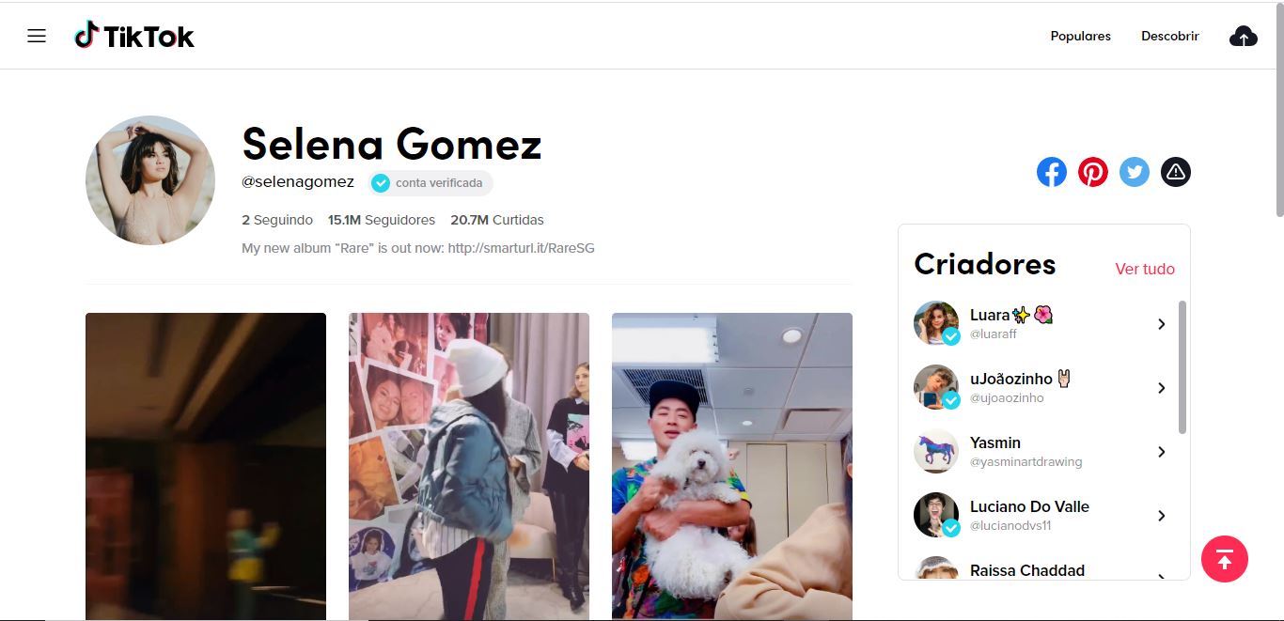This screenshot has height=621, width=1284.
Task: Open the Populares menu item
Action: pos(1080,37)
